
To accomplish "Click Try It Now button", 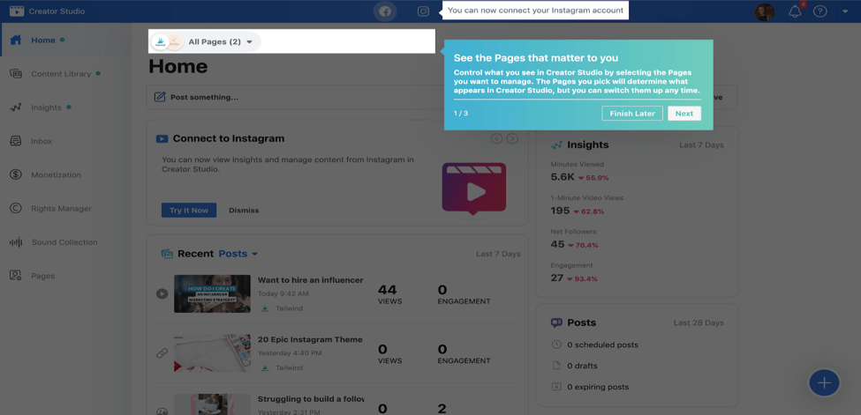I will click(189, 211).
